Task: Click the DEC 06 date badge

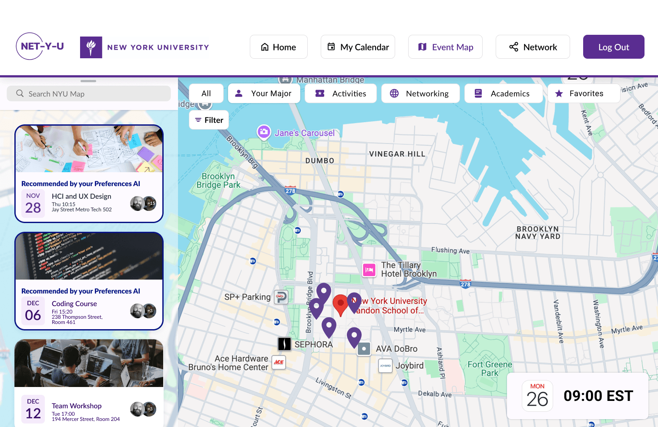Action: (33, 311)
